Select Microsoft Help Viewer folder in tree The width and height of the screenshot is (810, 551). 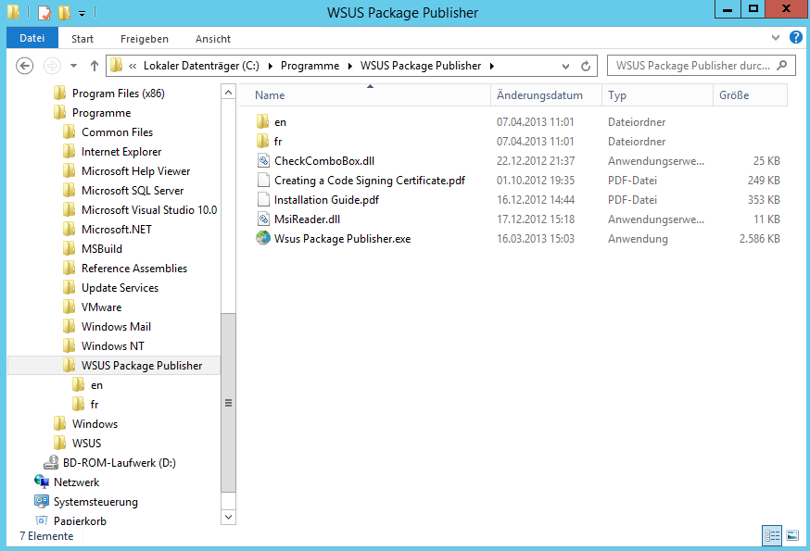(136, 171)
